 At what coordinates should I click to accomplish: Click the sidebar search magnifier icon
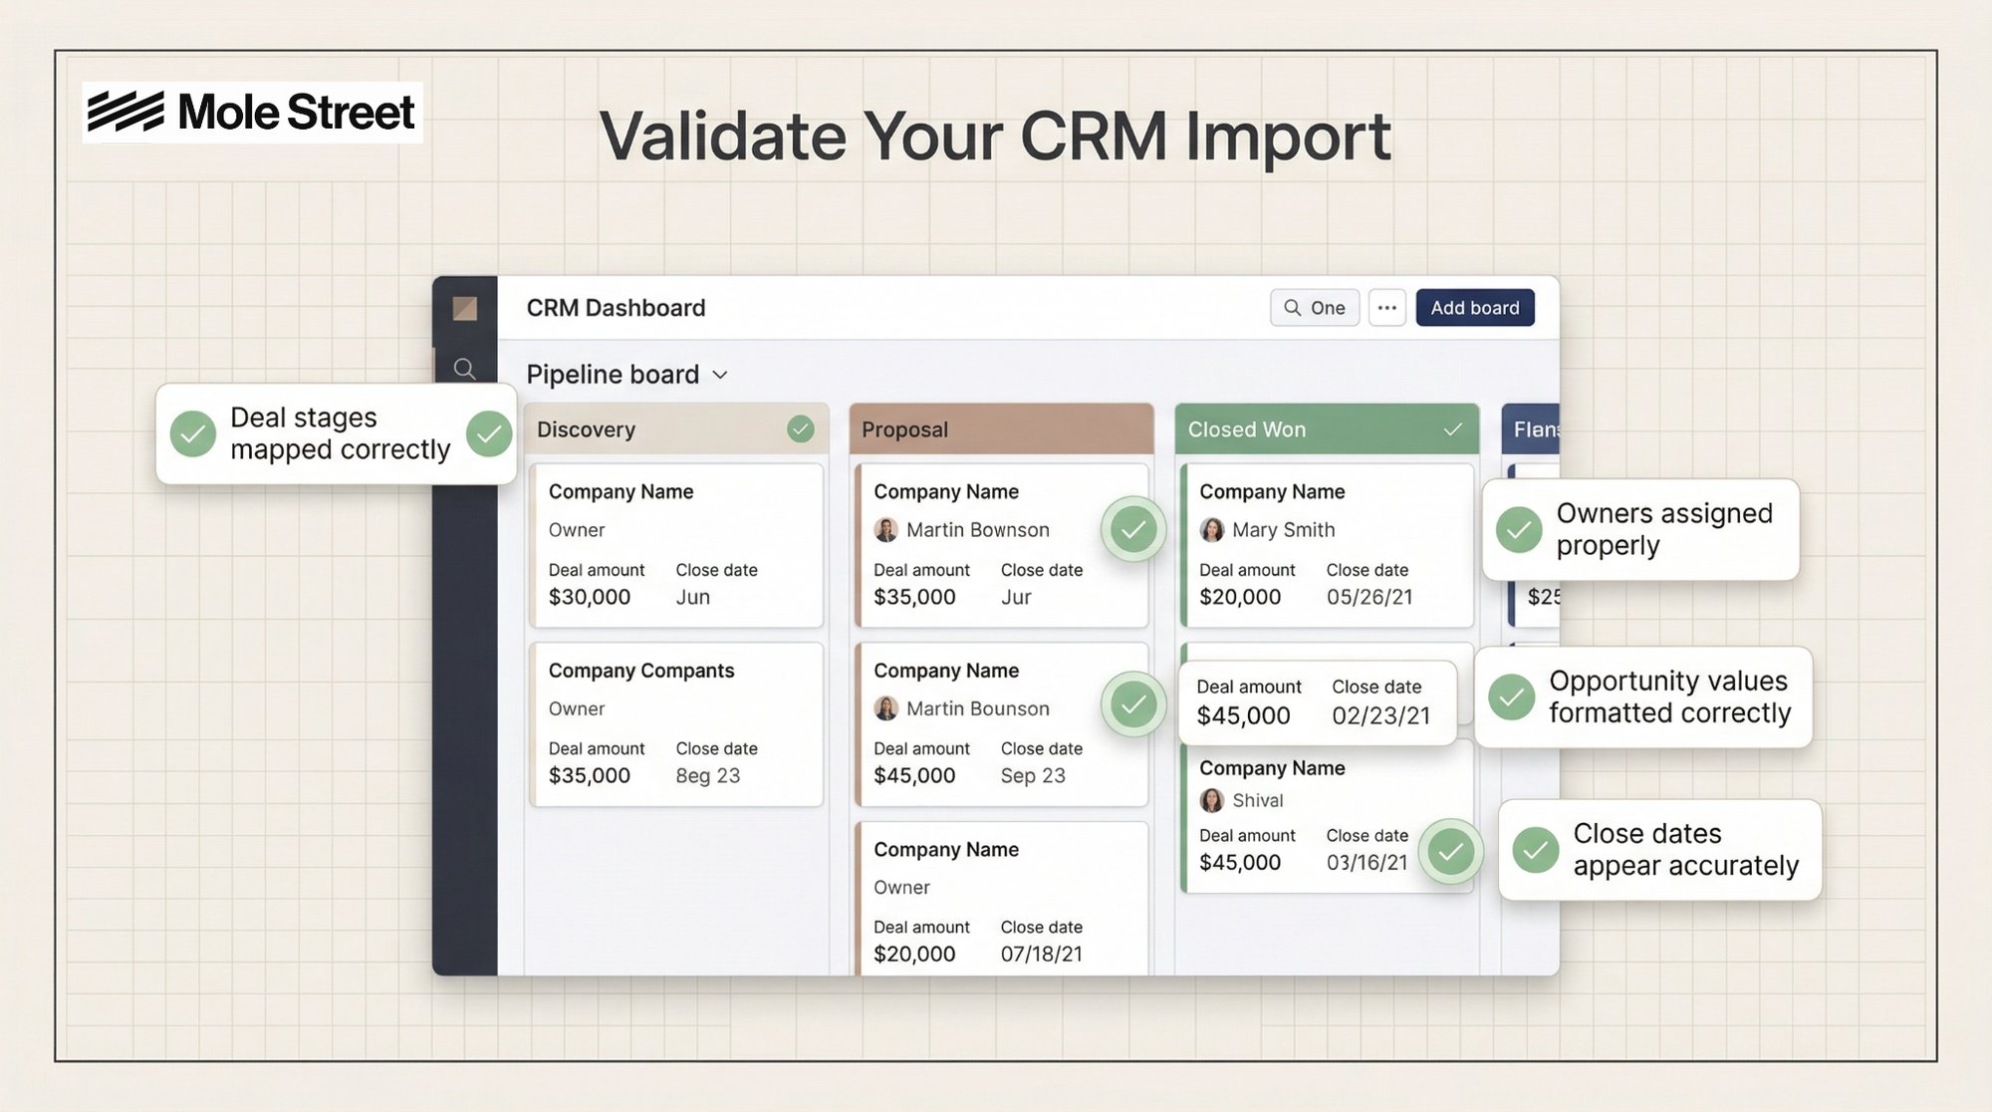pyautogui.click(x=464, y=369)
